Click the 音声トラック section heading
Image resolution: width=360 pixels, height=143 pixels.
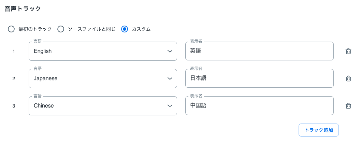click(x=23, y=9)
